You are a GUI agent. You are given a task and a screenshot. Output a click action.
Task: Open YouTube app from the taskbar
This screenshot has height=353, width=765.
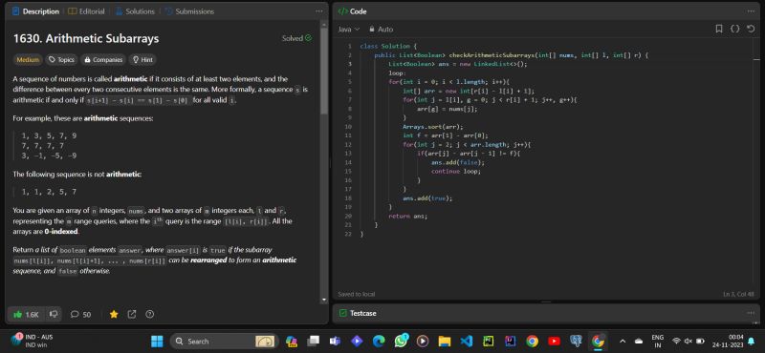pyautogui.click(x=555, y=342)
